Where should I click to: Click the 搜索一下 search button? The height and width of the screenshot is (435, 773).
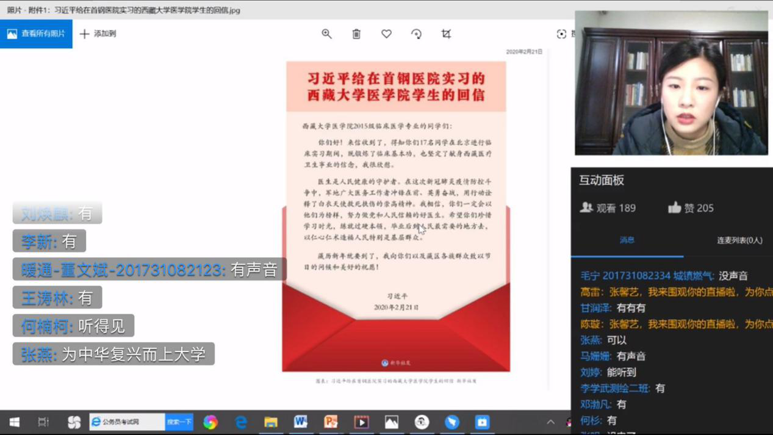(x=179, y=422)
